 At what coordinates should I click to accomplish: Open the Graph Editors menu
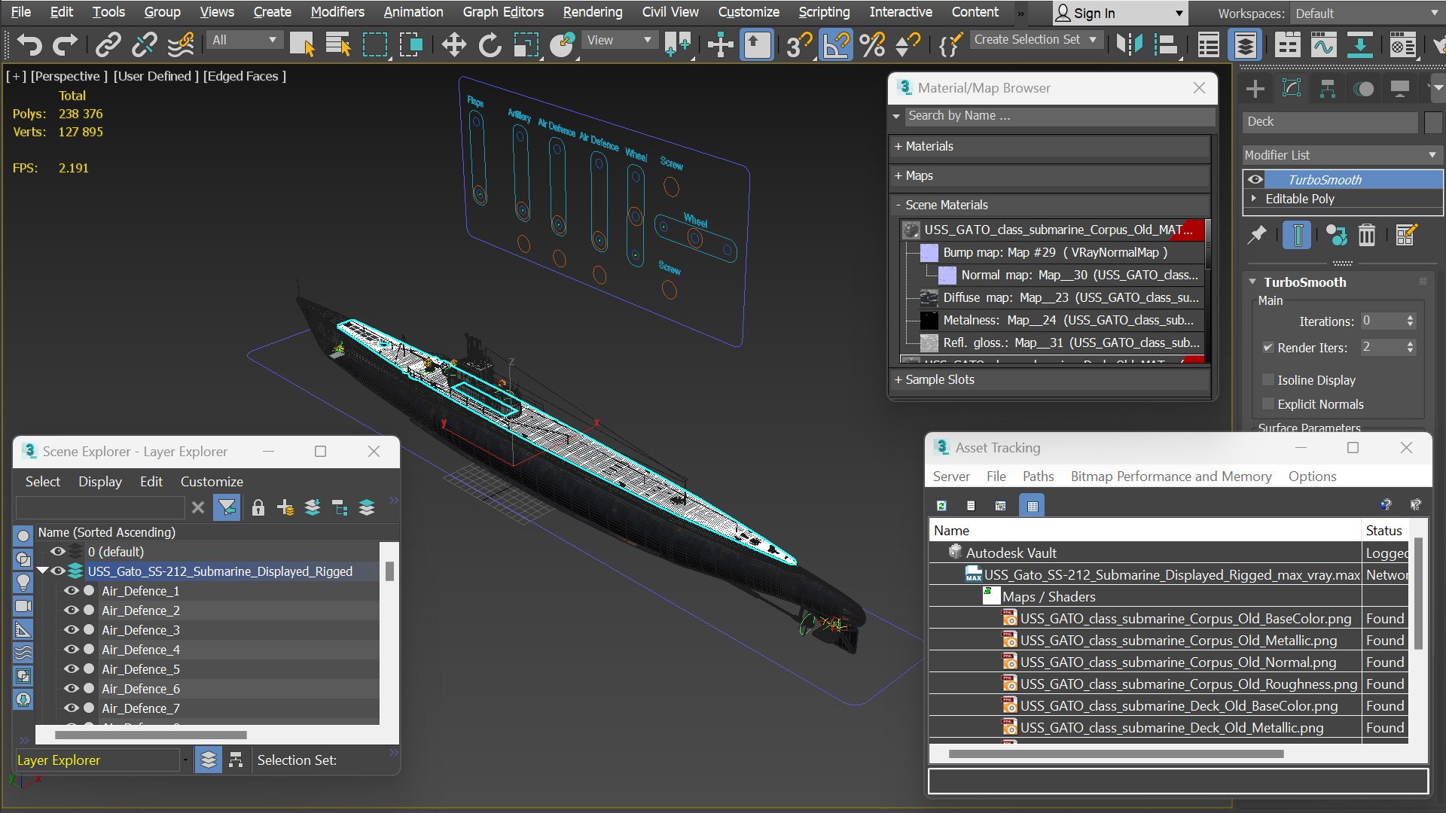point(503,12)
